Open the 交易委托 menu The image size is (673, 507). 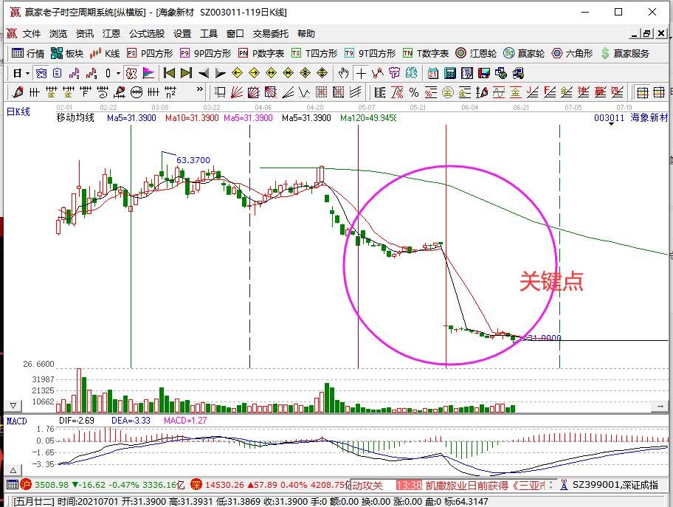point(270,33)
